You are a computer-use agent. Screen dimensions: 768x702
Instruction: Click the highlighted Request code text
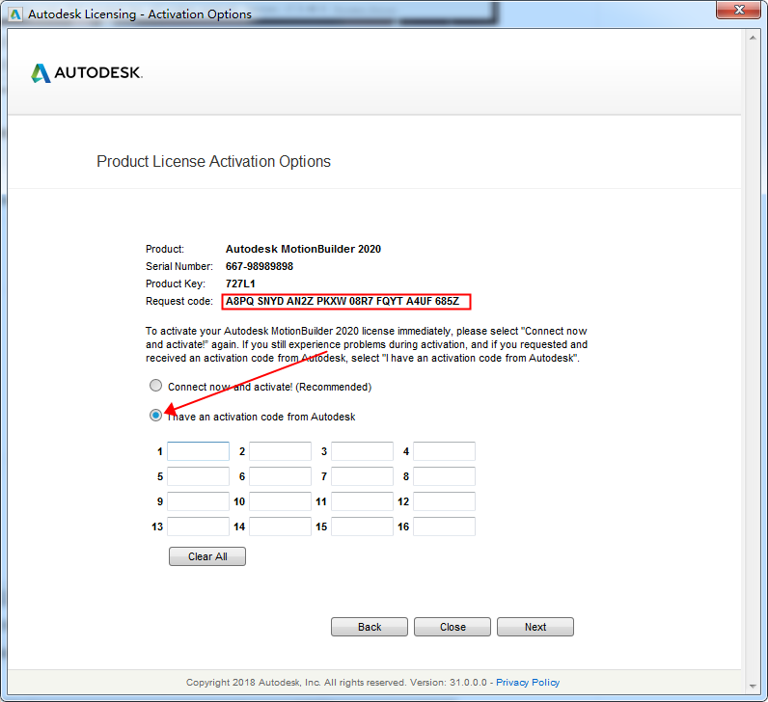click(x=345, y=302)
